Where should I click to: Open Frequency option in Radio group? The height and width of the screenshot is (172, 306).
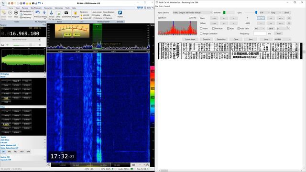(25, 17)
